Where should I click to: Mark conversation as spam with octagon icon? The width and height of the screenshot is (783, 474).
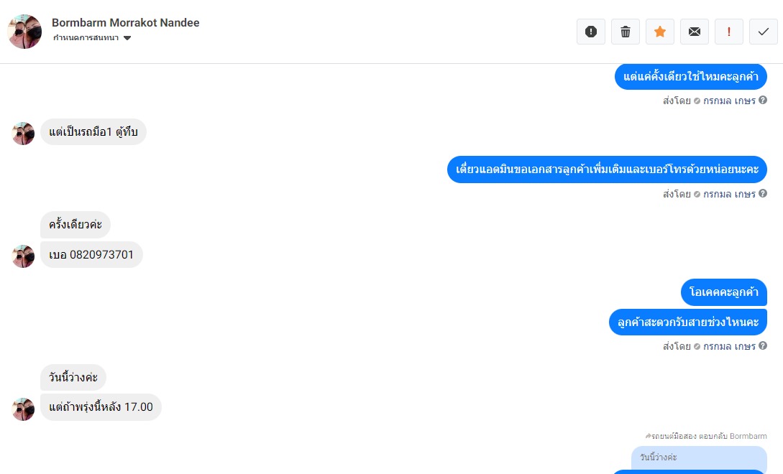(x=591, y=32)
